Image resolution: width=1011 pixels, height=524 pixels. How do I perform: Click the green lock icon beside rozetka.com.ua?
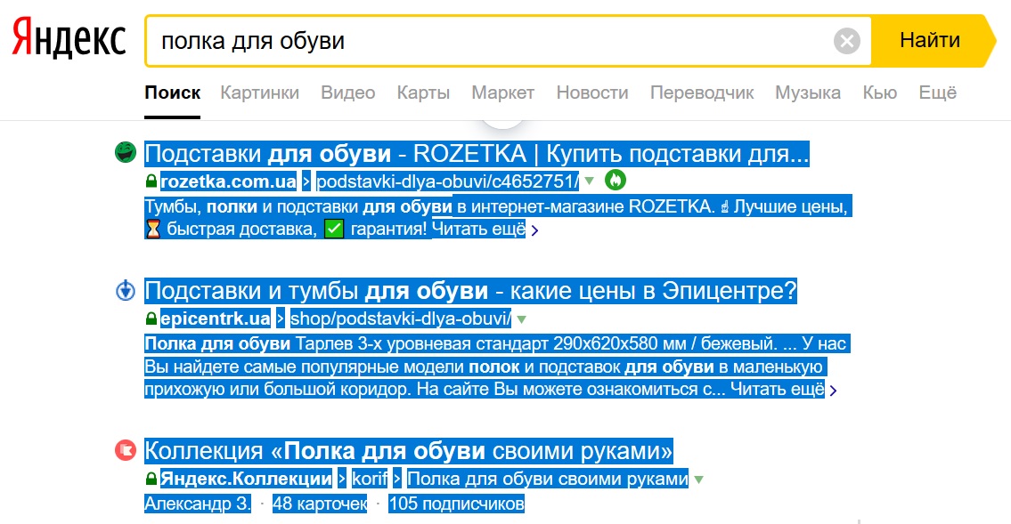tap(151, 182)
